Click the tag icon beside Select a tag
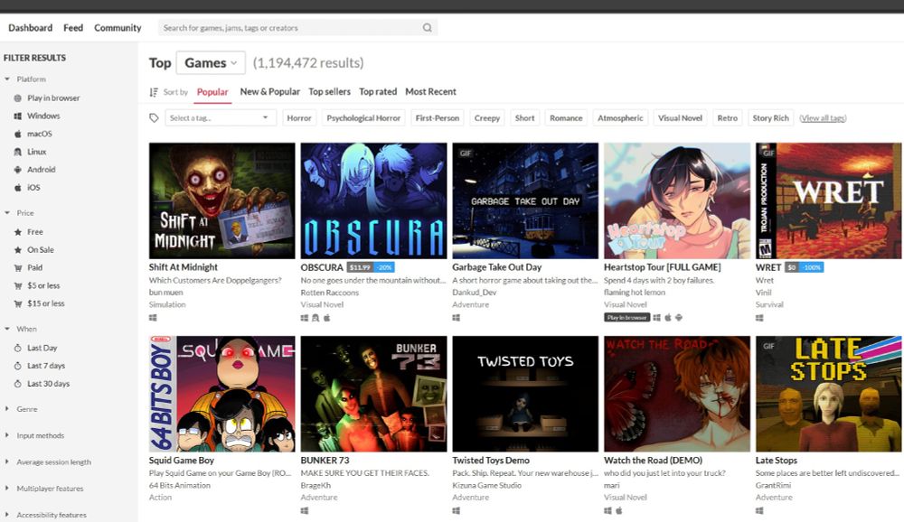 pyautogui.click(x=154, y=118)
